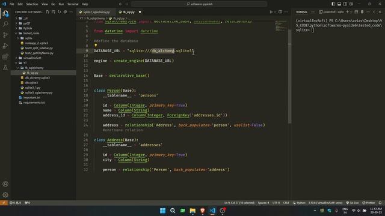Open the Run and Debug view
This screenshot has width=385, height=216.
coord(5,46)
